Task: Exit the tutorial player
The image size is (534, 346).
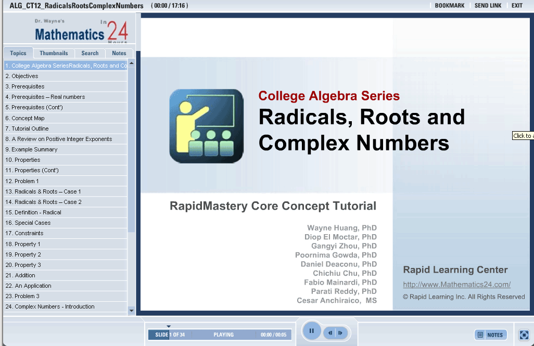Action: [517, 6]
